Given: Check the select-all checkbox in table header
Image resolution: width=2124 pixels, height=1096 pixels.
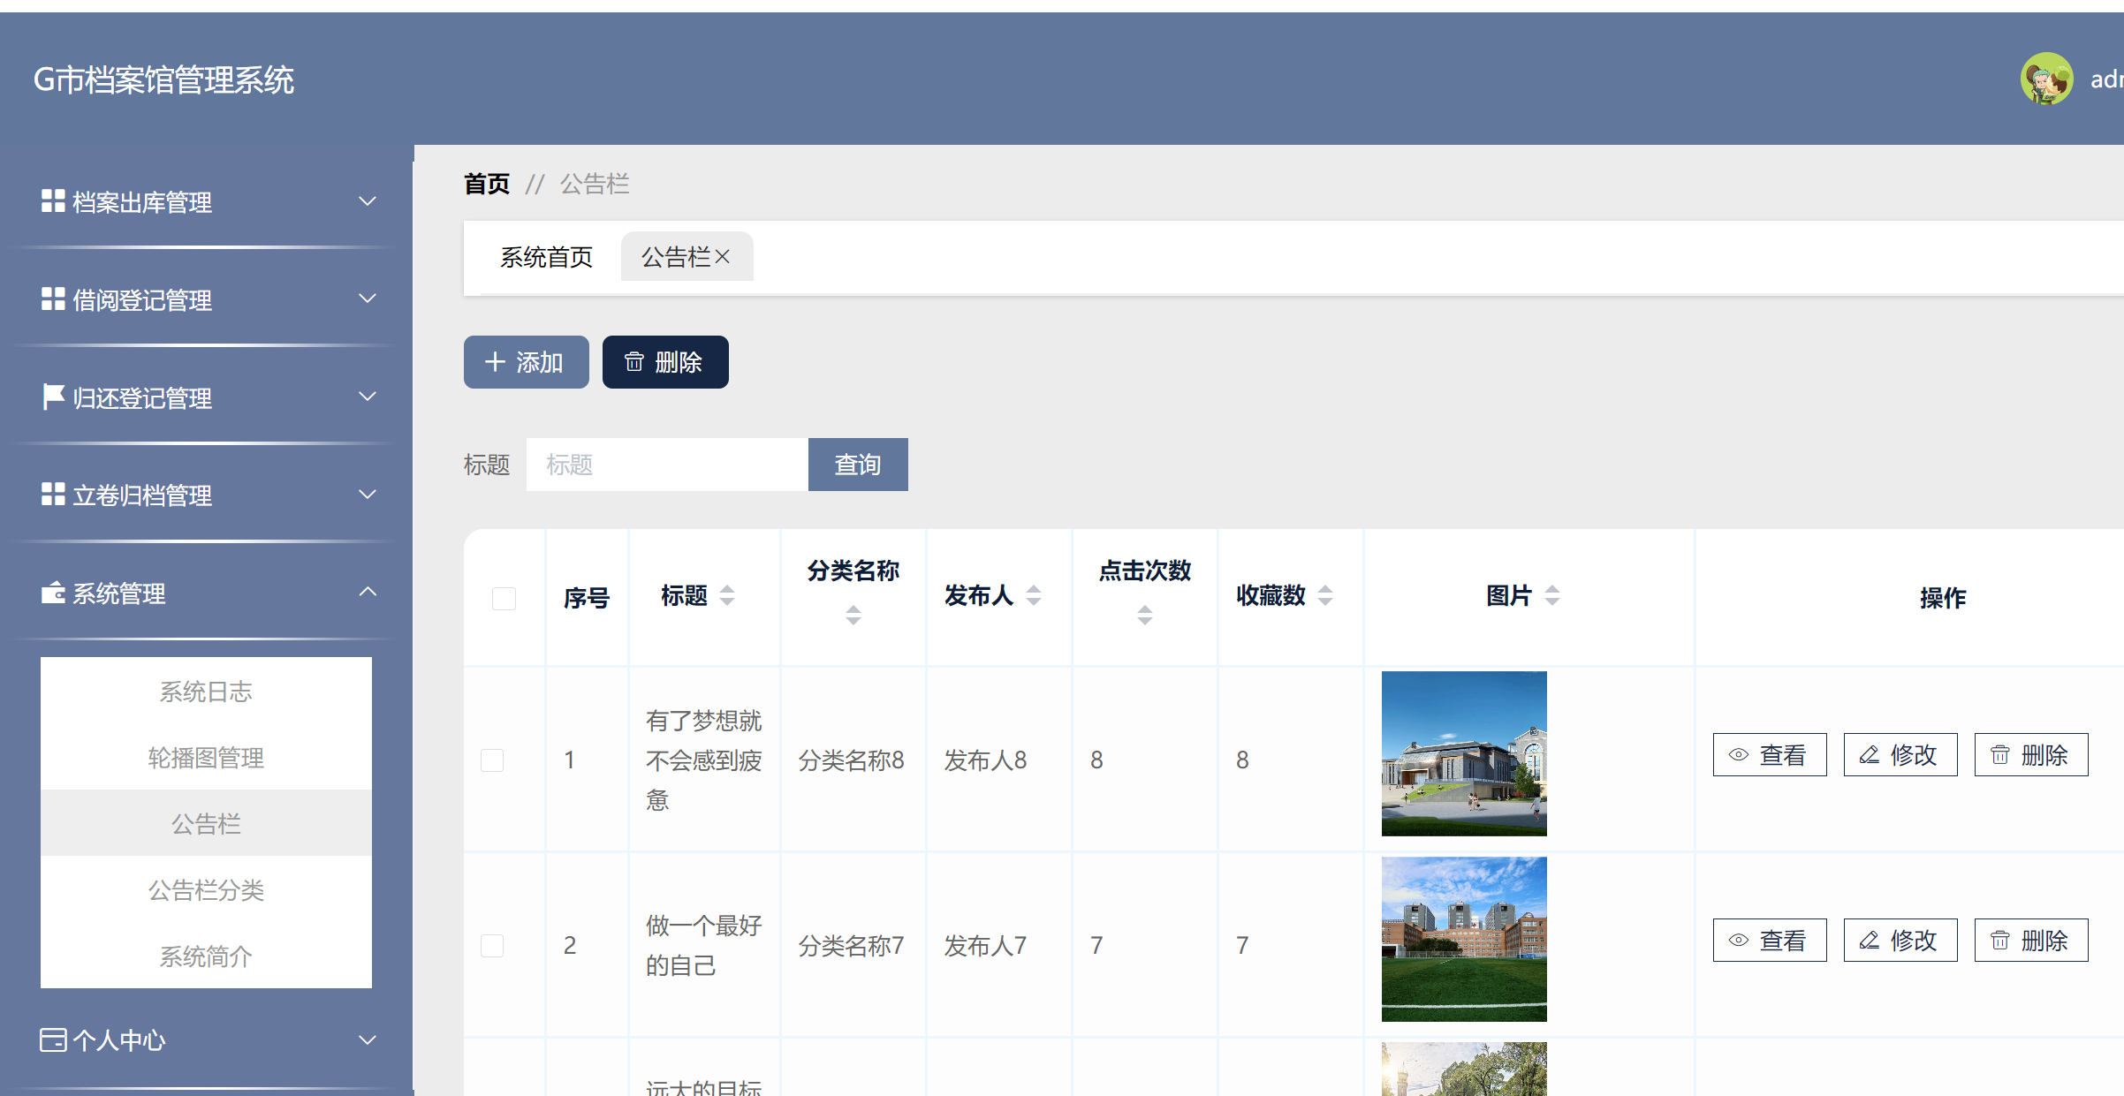Looking at the screenshot, I should point(504,598).
